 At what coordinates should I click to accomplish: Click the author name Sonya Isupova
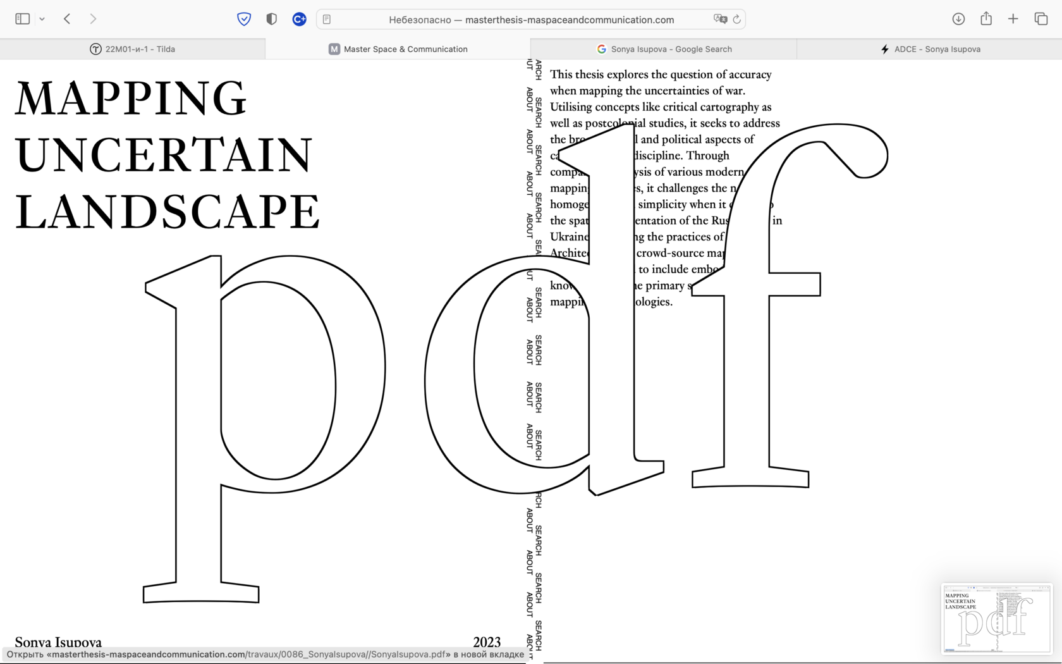pyautogui.click(x=58, y=642)
